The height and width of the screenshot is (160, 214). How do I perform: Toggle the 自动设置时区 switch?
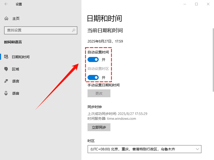coord(93,77)
